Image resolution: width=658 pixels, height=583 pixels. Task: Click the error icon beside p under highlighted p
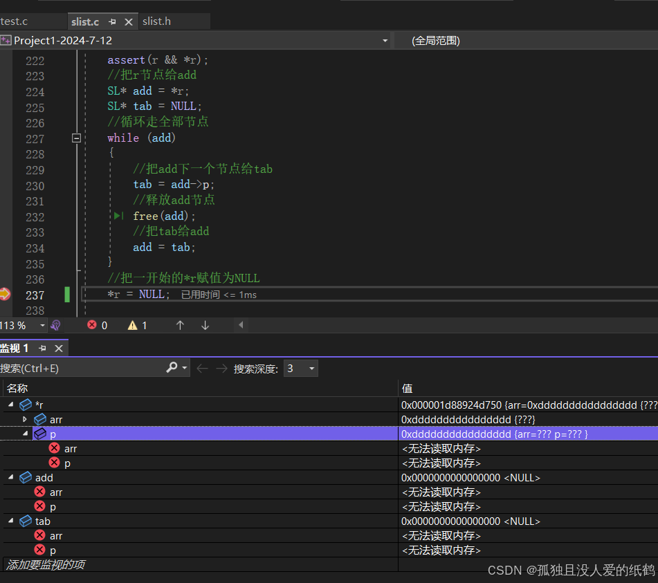click(54, 463)
